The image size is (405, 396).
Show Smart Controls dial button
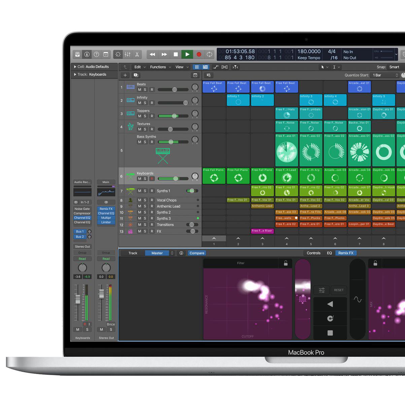click(x=118, y=54)
